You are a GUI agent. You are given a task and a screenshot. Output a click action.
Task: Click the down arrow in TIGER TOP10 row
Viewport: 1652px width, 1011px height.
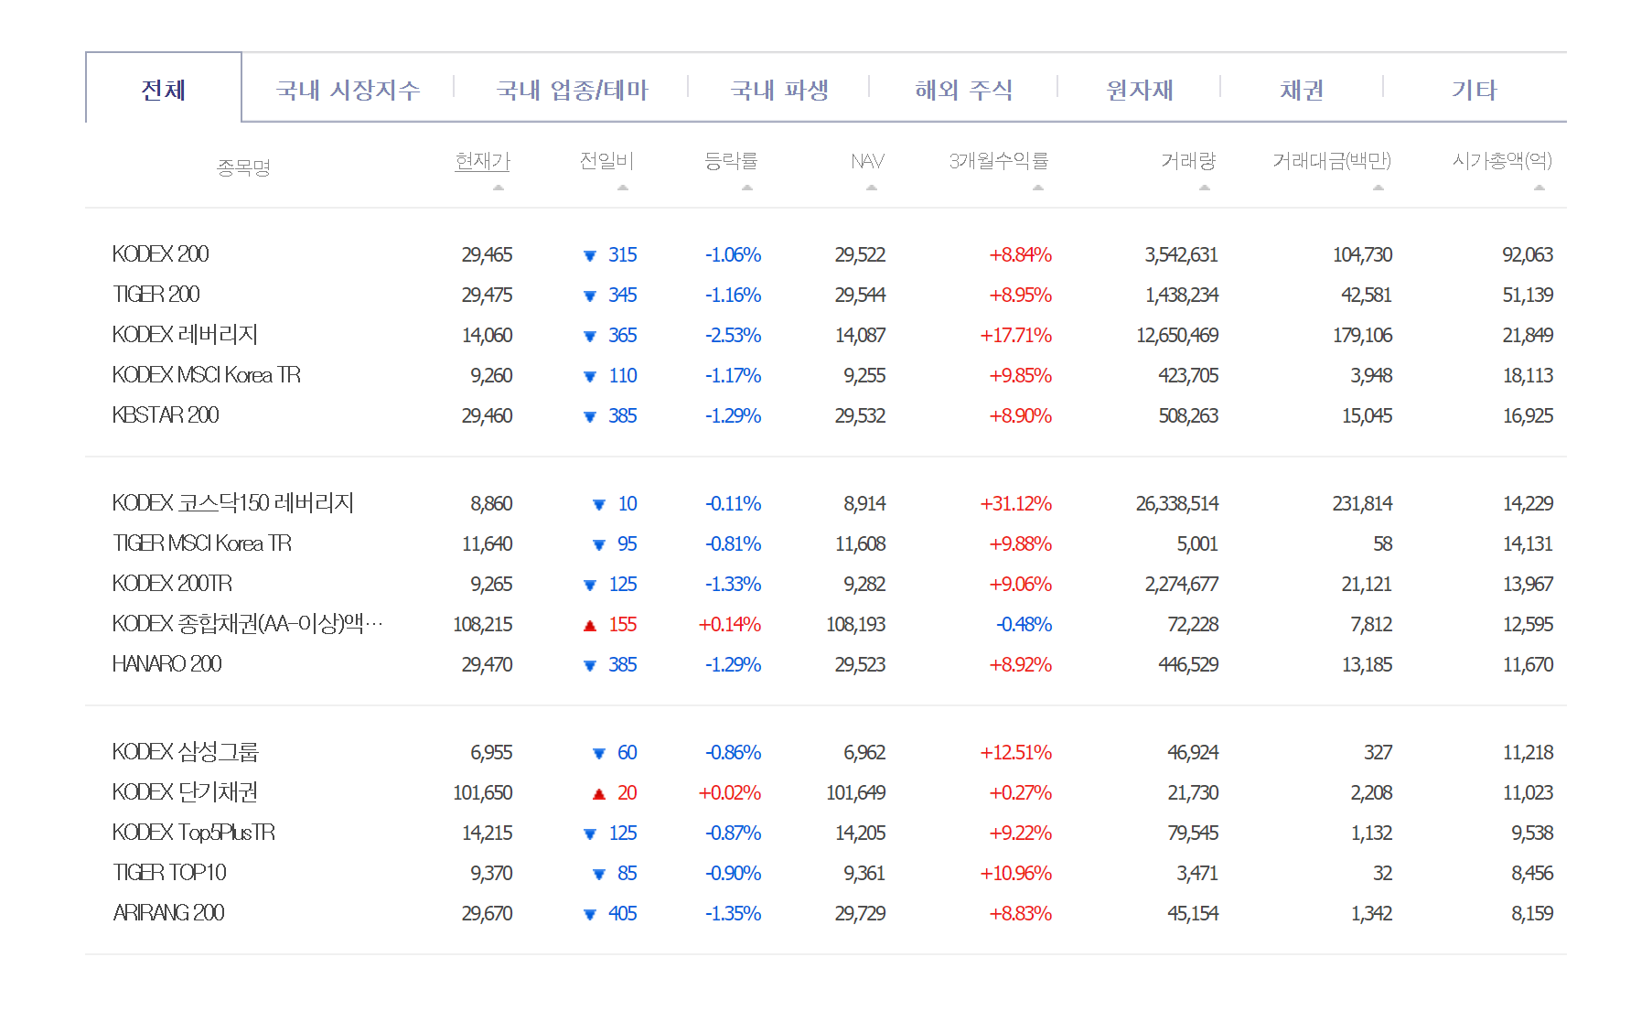599,874
